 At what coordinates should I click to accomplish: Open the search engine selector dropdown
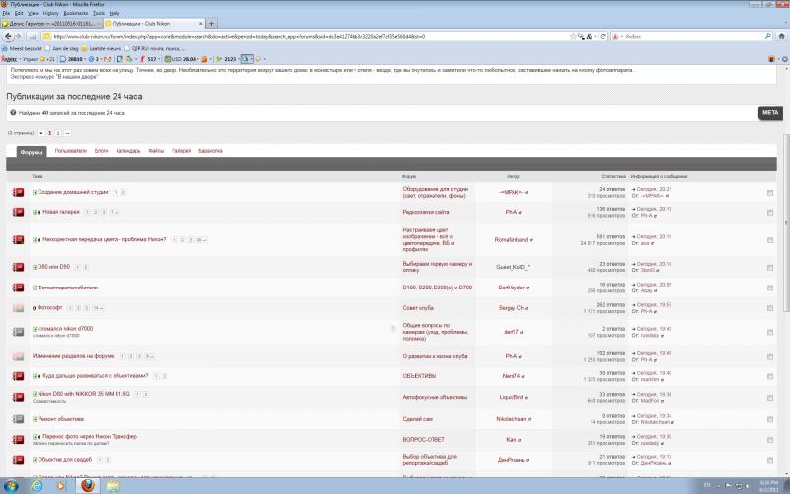click(x=617, y=37)
